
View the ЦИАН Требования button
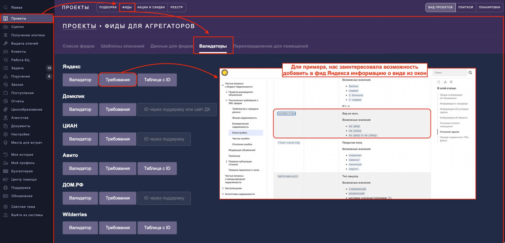118,139
